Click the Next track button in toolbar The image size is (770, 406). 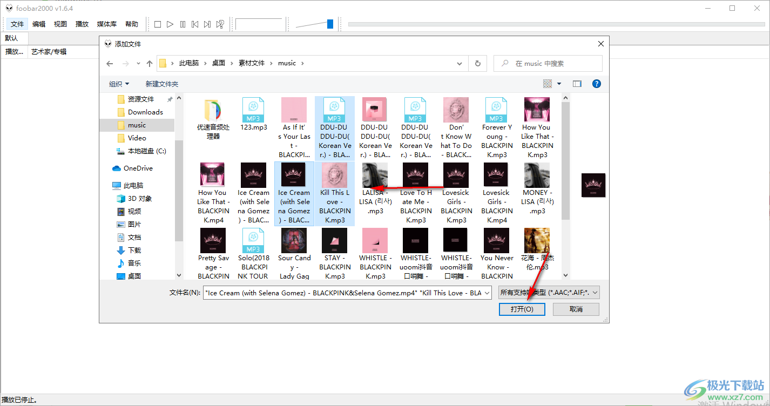tap(207, 24)
